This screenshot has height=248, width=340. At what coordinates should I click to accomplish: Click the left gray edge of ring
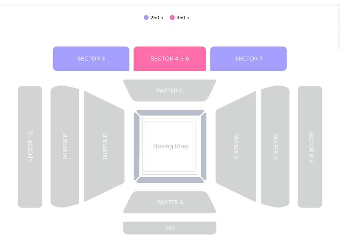click(136, 146)
